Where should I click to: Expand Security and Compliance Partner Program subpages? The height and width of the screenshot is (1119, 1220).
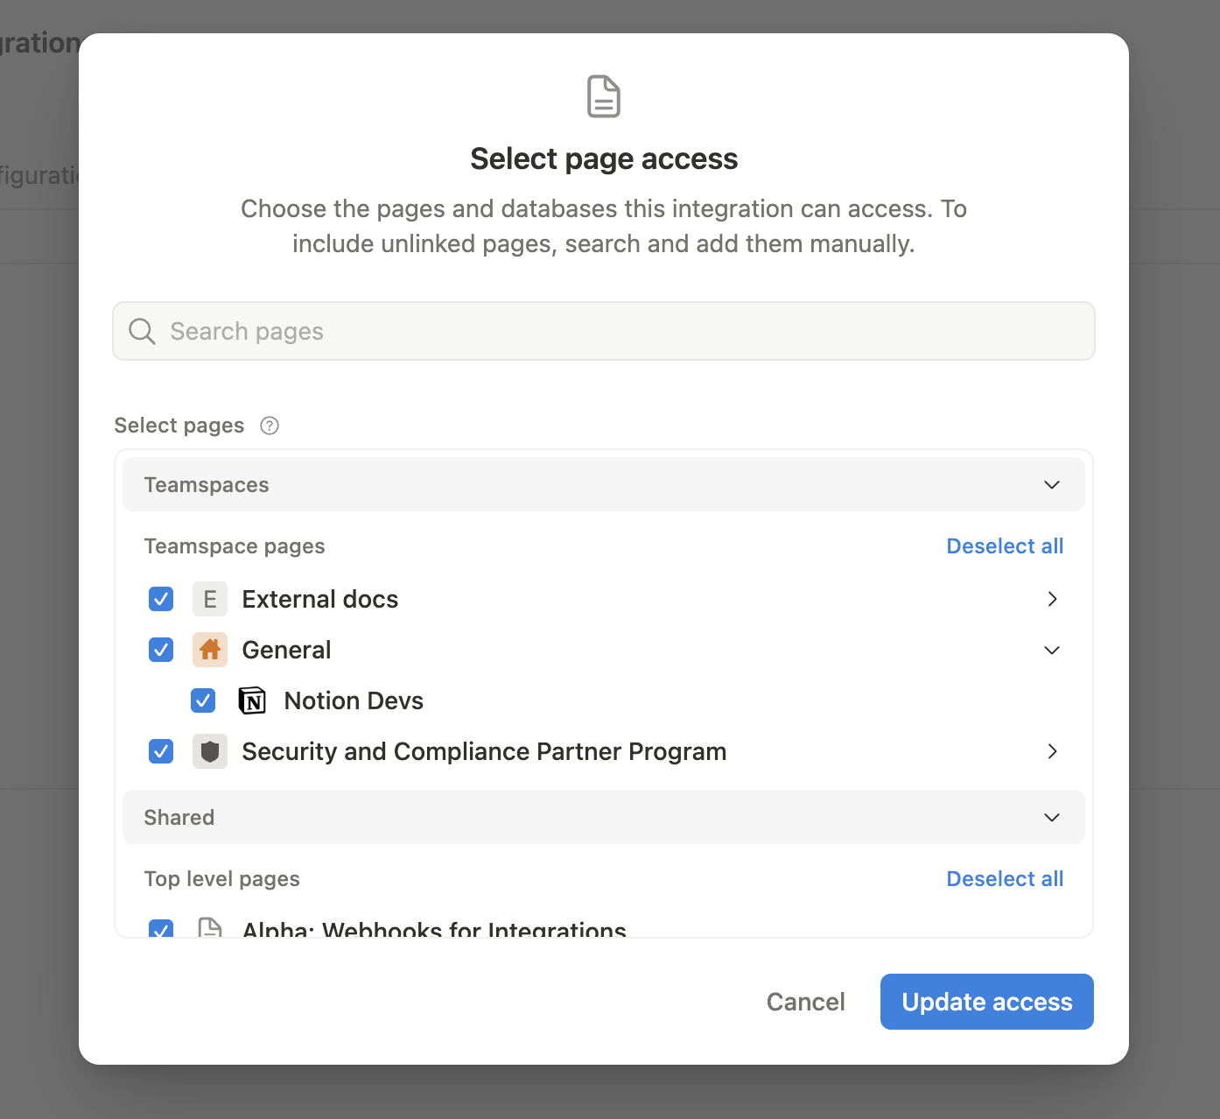pyautogui.click(x=1051, y=751)
